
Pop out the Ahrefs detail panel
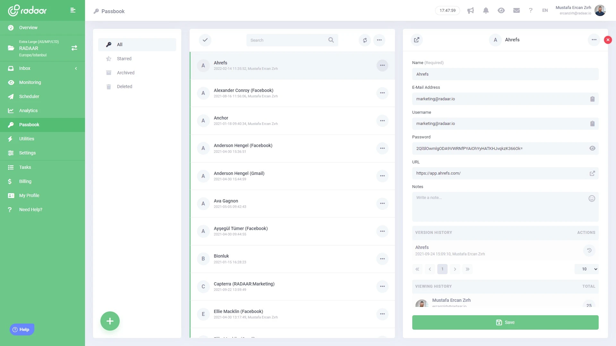coord(416,40)
